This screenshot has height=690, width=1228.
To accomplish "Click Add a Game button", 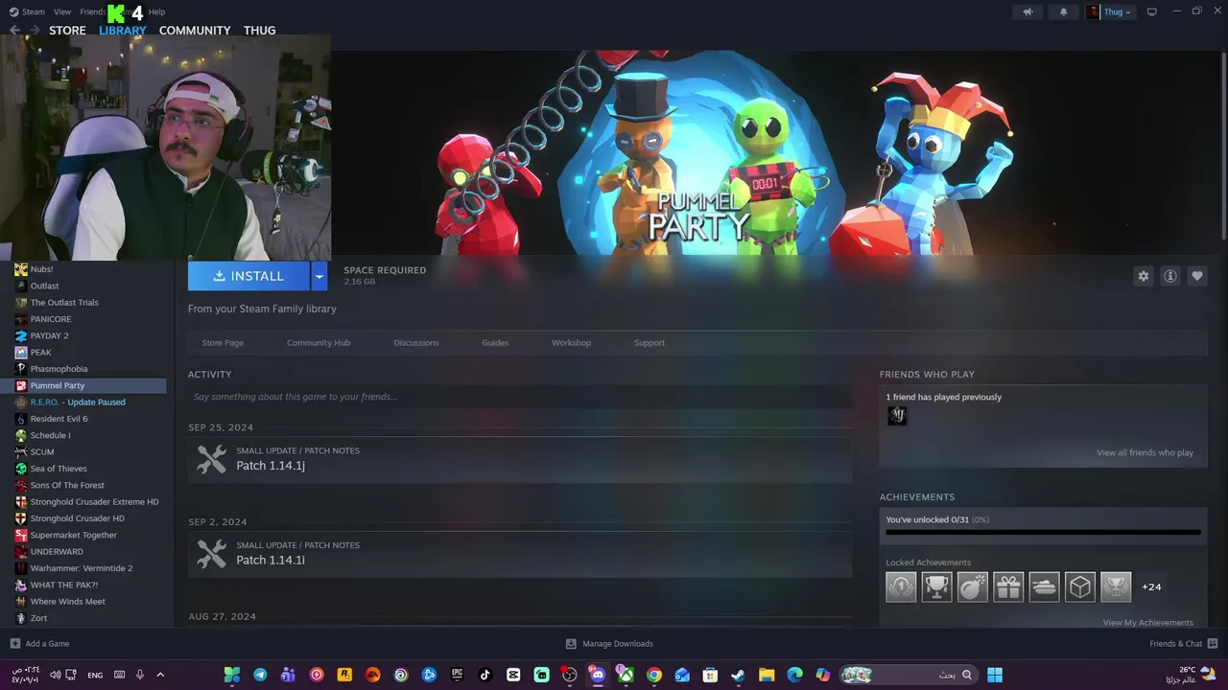I will click(x=39, y=644).
